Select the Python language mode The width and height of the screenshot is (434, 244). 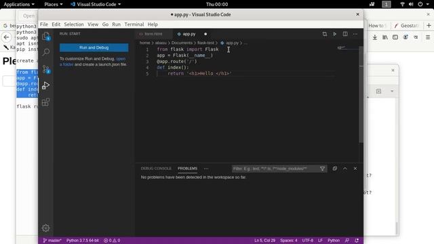coord(334,241)
